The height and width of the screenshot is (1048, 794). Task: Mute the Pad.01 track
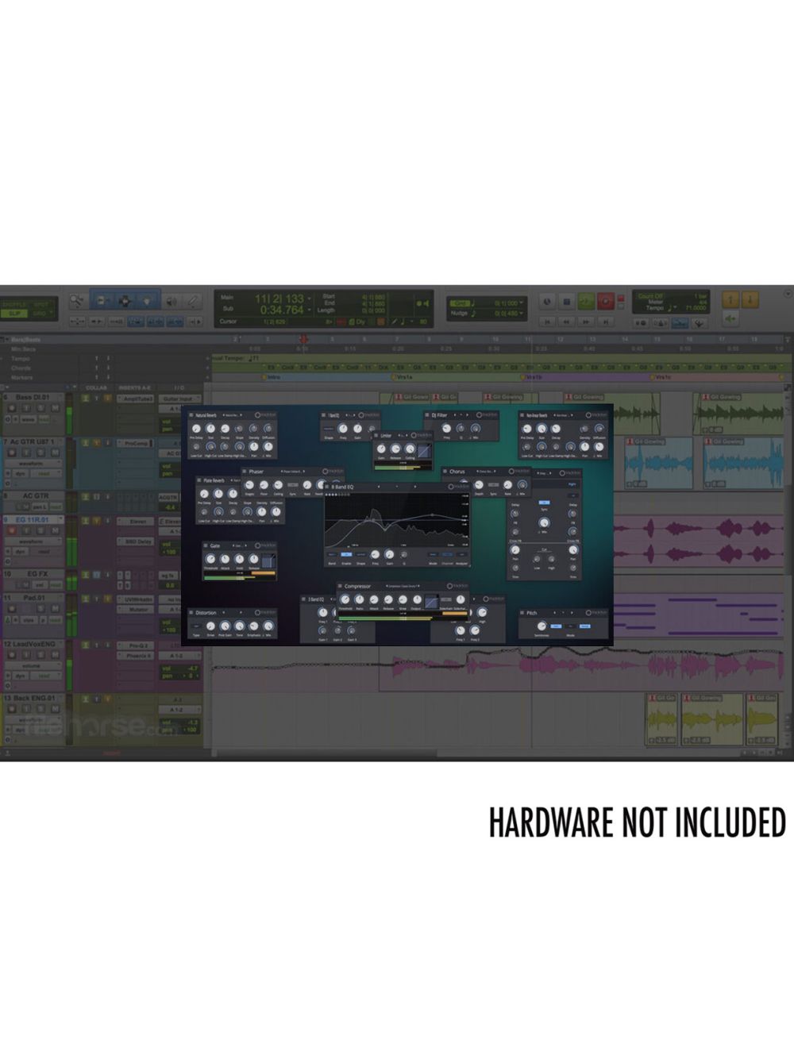coord(54,609)
